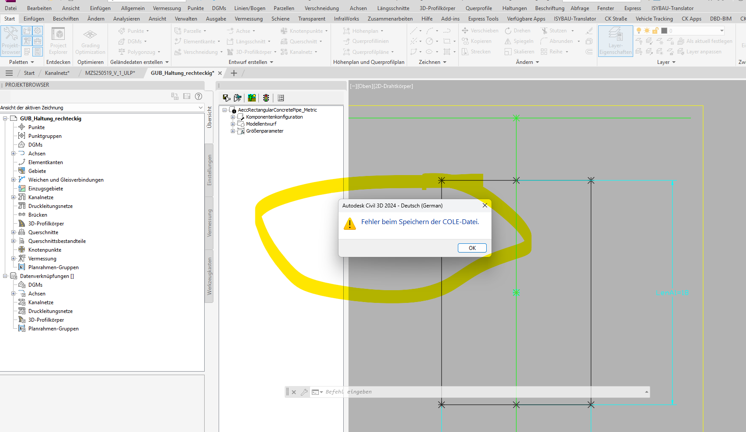746x432 pixels.
Task: Expand the Ändern panel
Action: click(x=528, y=62)
